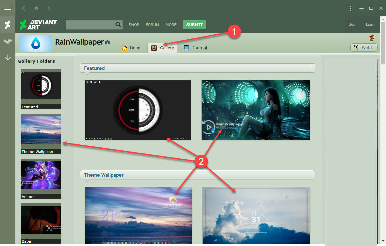386x246 pixels.
Task: Click the search magnifier icon
Action: [118, 25]
